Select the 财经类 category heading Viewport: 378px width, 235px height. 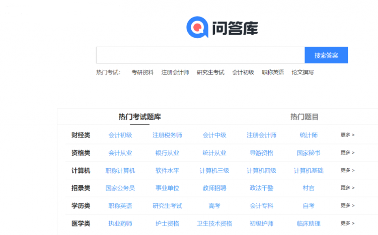(x=81, y=135)
